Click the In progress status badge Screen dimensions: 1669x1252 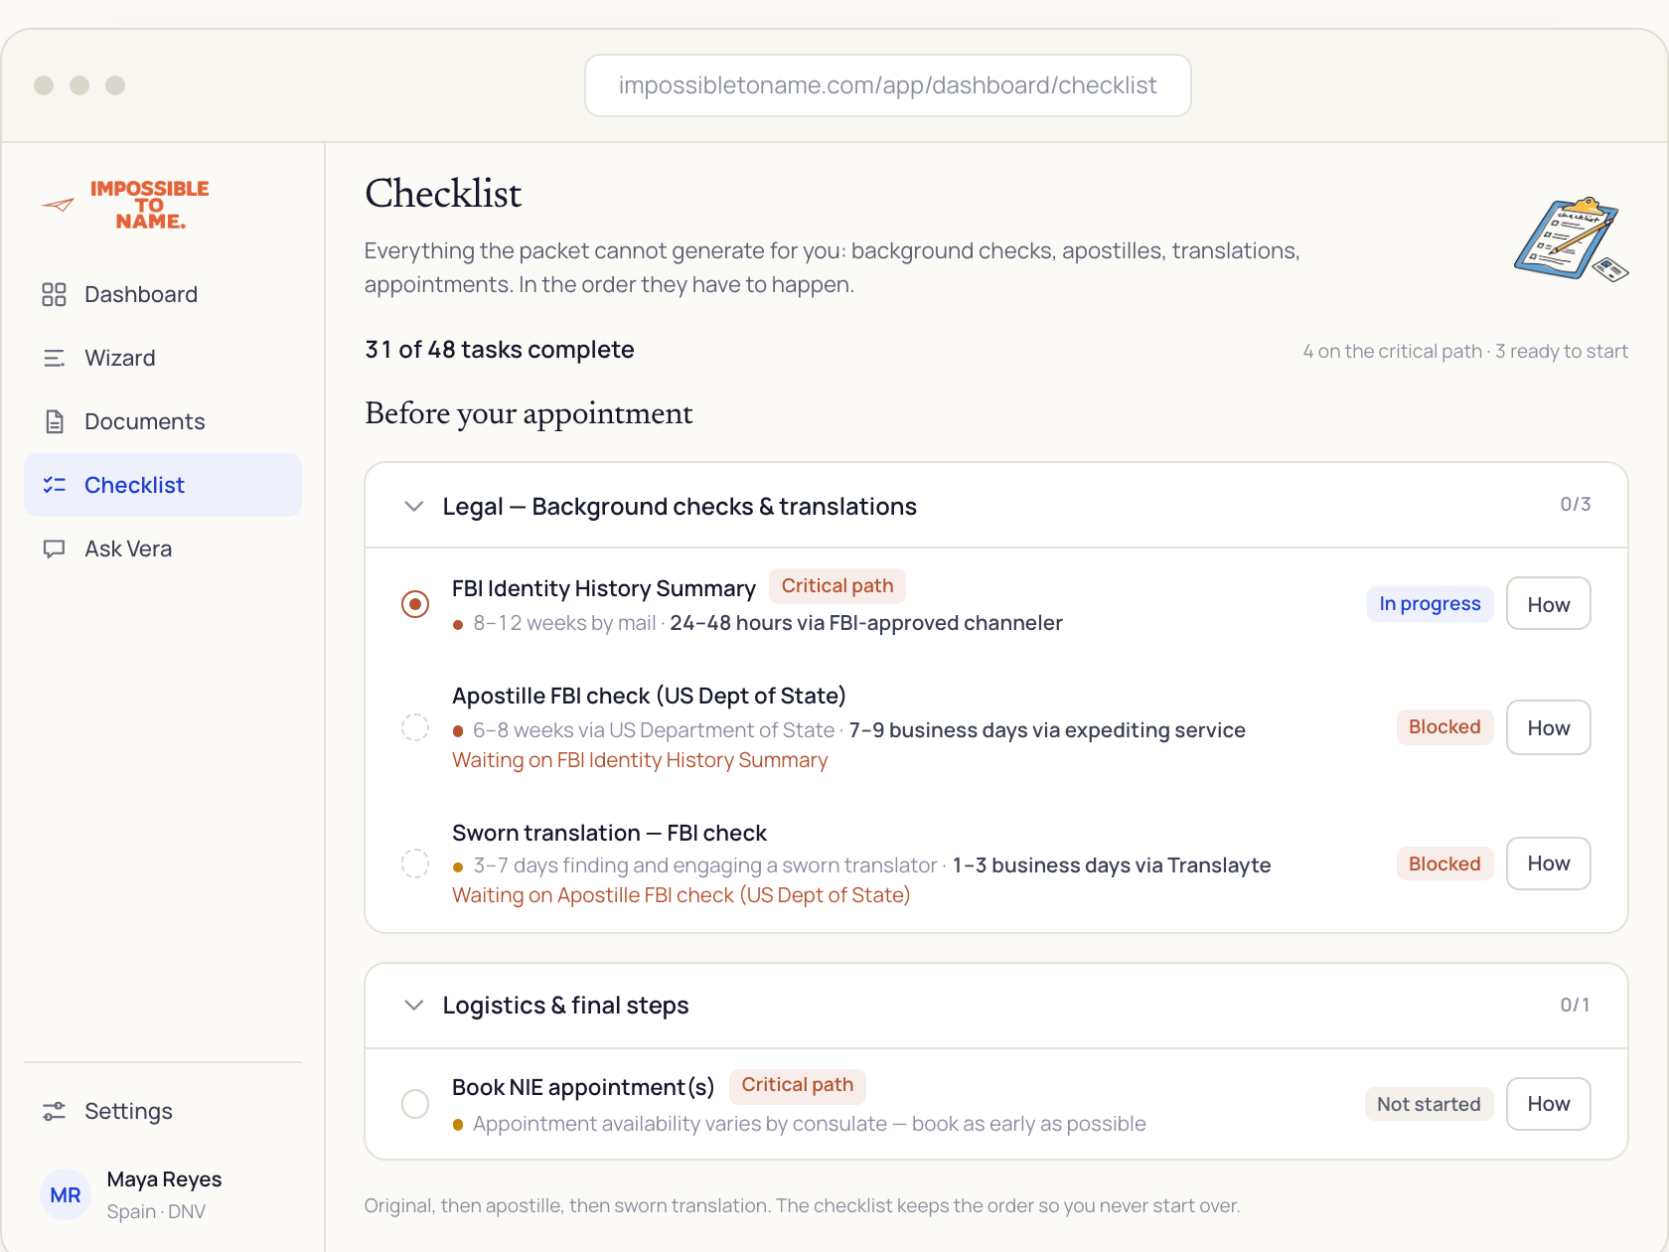point(1430,604)
